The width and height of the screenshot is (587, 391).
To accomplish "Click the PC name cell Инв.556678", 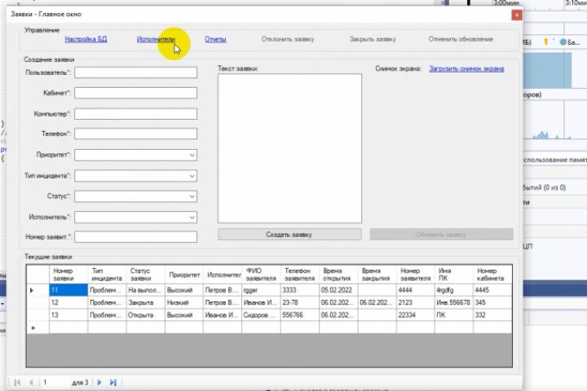I will coord(454,302).
